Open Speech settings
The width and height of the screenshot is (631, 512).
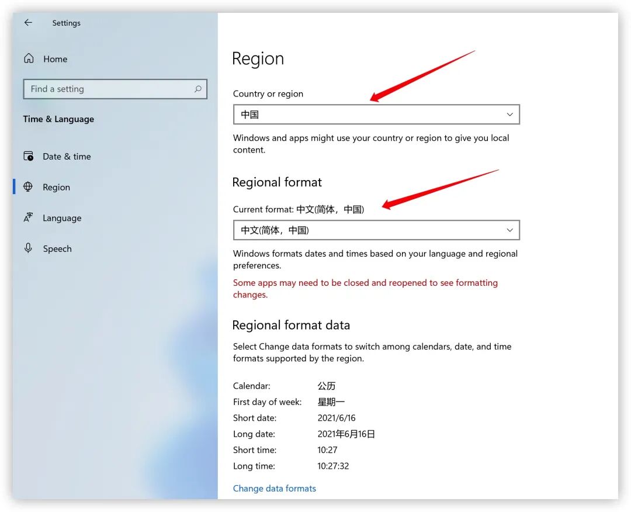tap(57, 249)
